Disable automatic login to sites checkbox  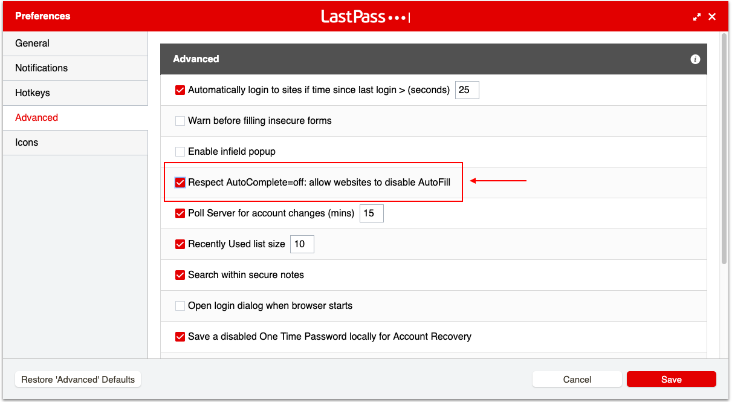click(x=180, y=90)
